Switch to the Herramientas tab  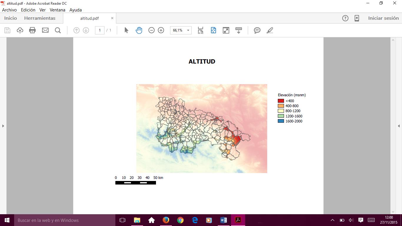tap(40, 18)
